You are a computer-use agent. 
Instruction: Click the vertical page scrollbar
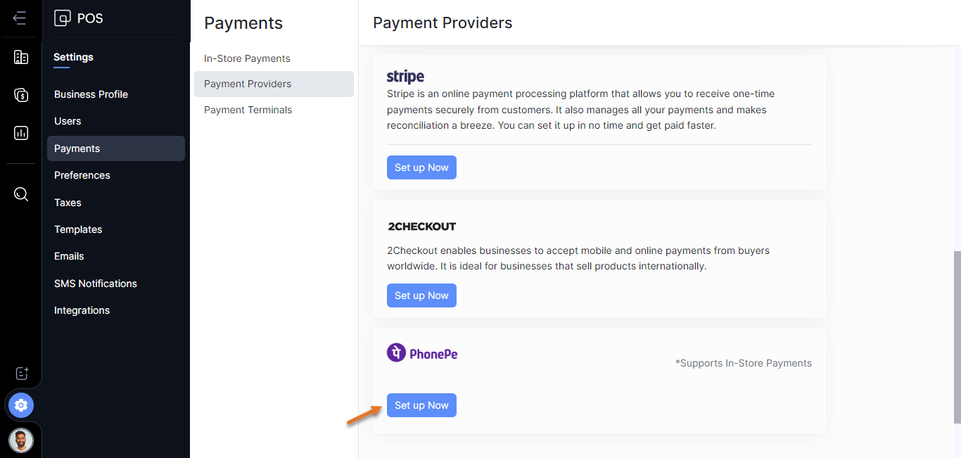pos(956,336)
